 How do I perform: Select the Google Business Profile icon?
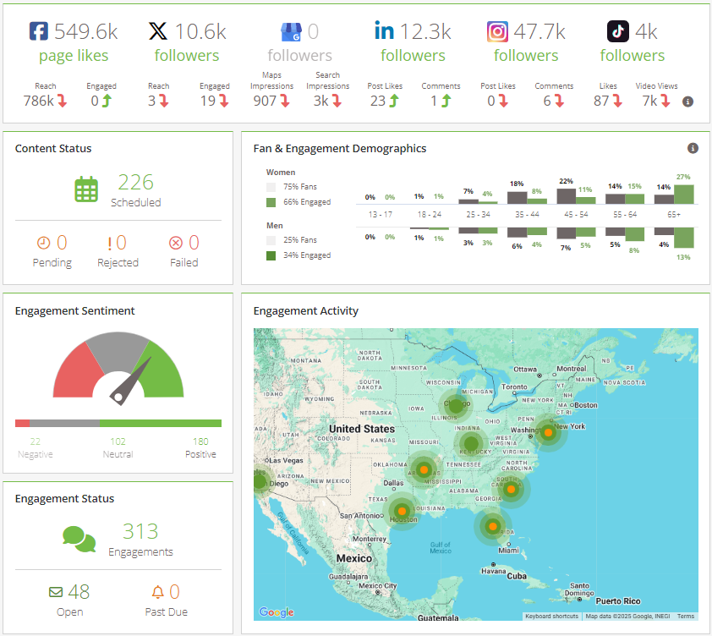pos(290,32)
